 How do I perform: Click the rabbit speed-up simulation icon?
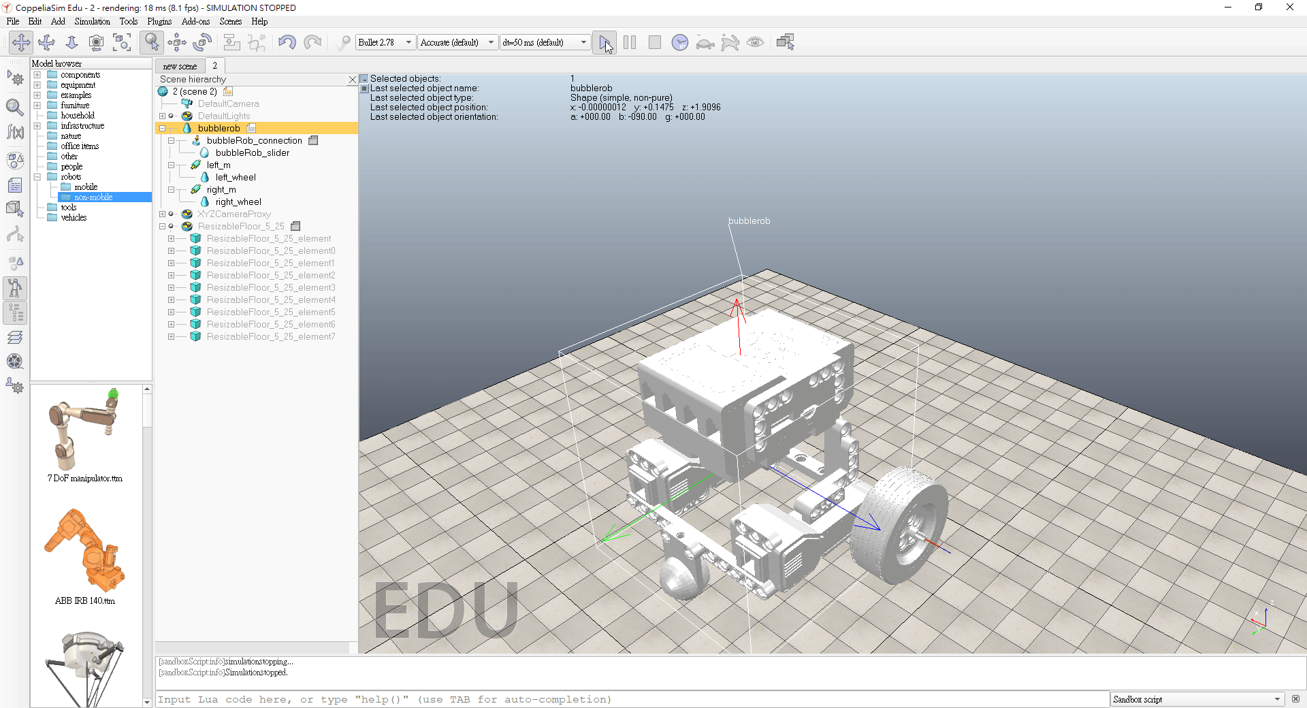tap(730, 42)
